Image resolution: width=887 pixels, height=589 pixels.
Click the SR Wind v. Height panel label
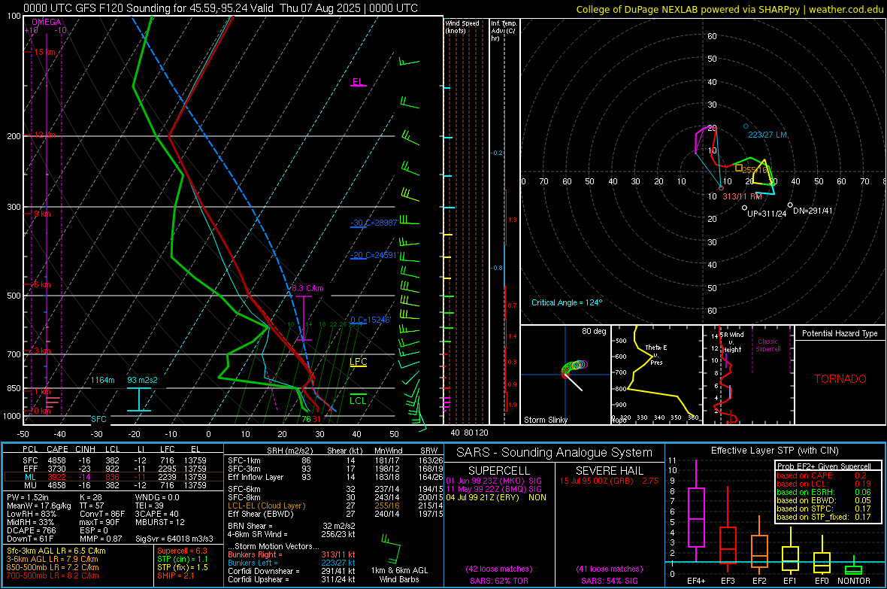pos(732,342)
